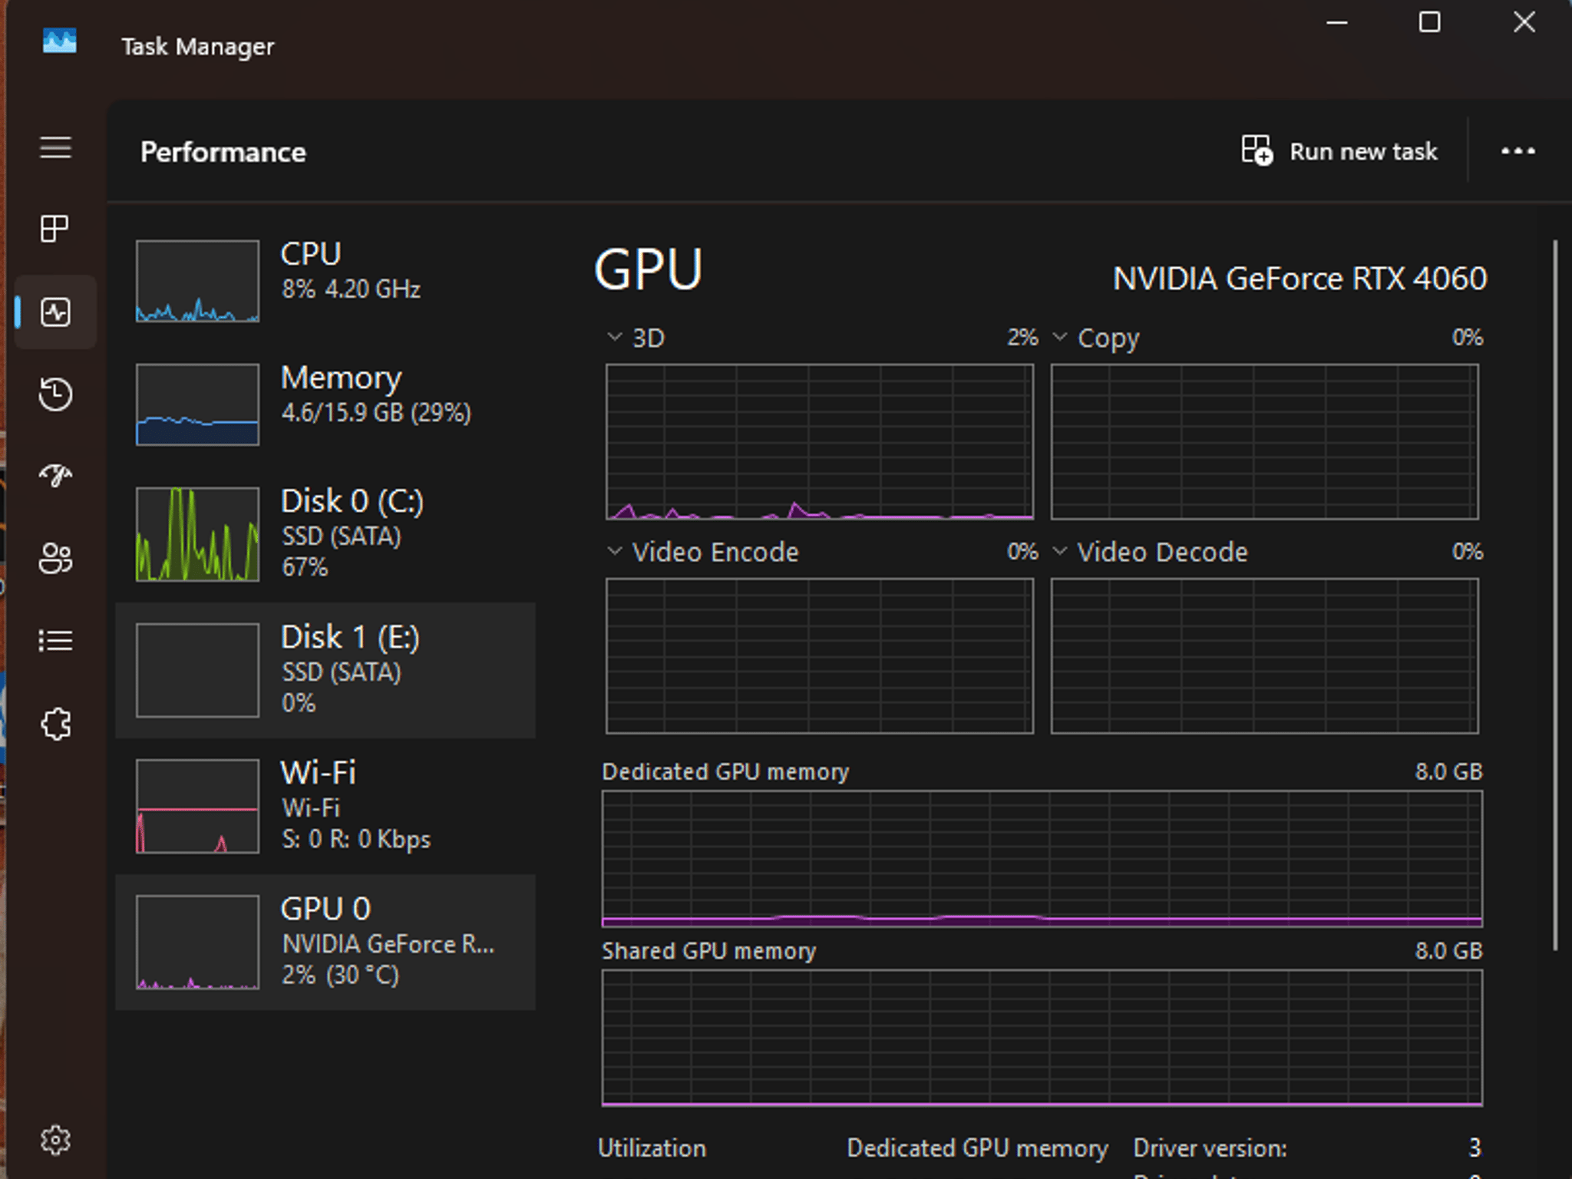The image size is (1572, 1179).
Task: Click the Run new task button
Action: coord(1339,151)
